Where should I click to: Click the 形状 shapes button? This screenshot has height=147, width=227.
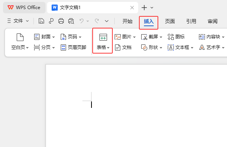[x=150, y=47]
